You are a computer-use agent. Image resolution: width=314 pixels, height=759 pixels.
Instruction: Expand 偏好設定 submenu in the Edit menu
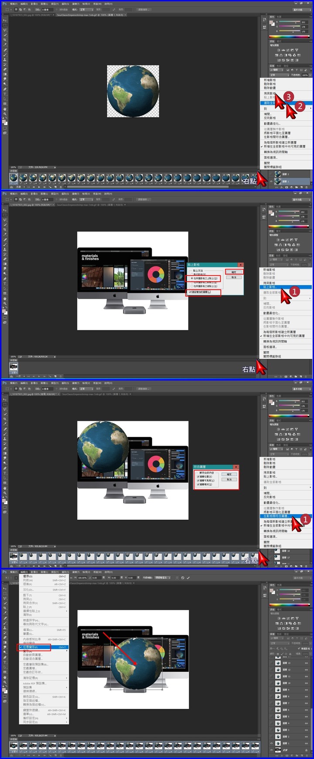[x=44, y=718]
